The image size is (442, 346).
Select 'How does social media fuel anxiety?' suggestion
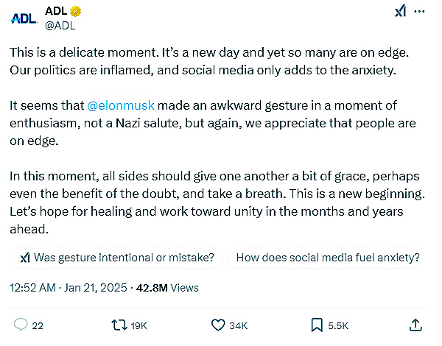click(327, 258)
